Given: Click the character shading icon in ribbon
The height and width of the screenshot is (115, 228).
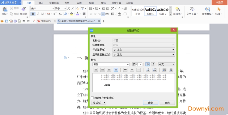Looking at the screenshot, I should click(x=84, y=14).
